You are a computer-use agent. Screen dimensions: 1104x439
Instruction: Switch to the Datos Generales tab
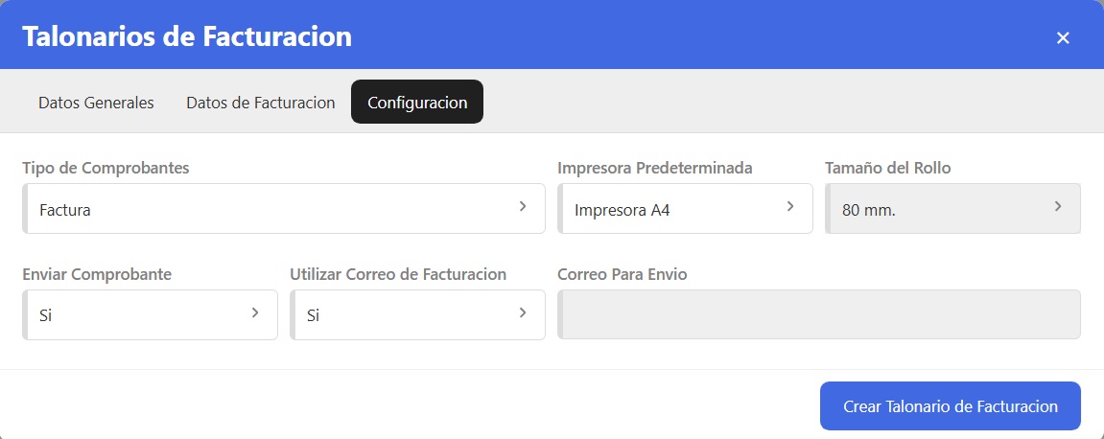[x=96, y=103]
